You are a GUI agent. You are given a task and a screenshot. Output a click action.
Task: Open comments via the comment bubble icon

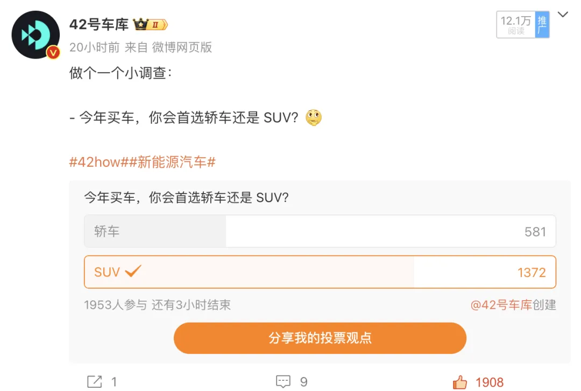tap(283, 382)
